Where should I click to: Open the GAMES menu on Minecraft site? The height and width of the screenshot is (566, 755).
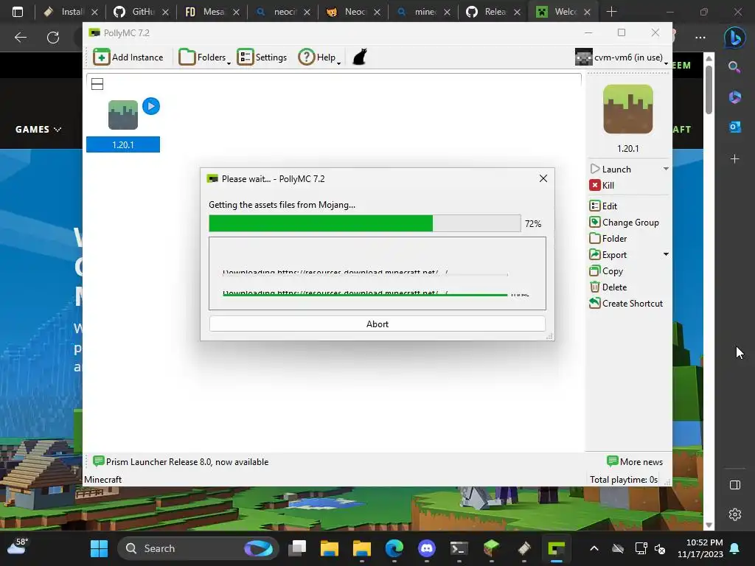38,130
